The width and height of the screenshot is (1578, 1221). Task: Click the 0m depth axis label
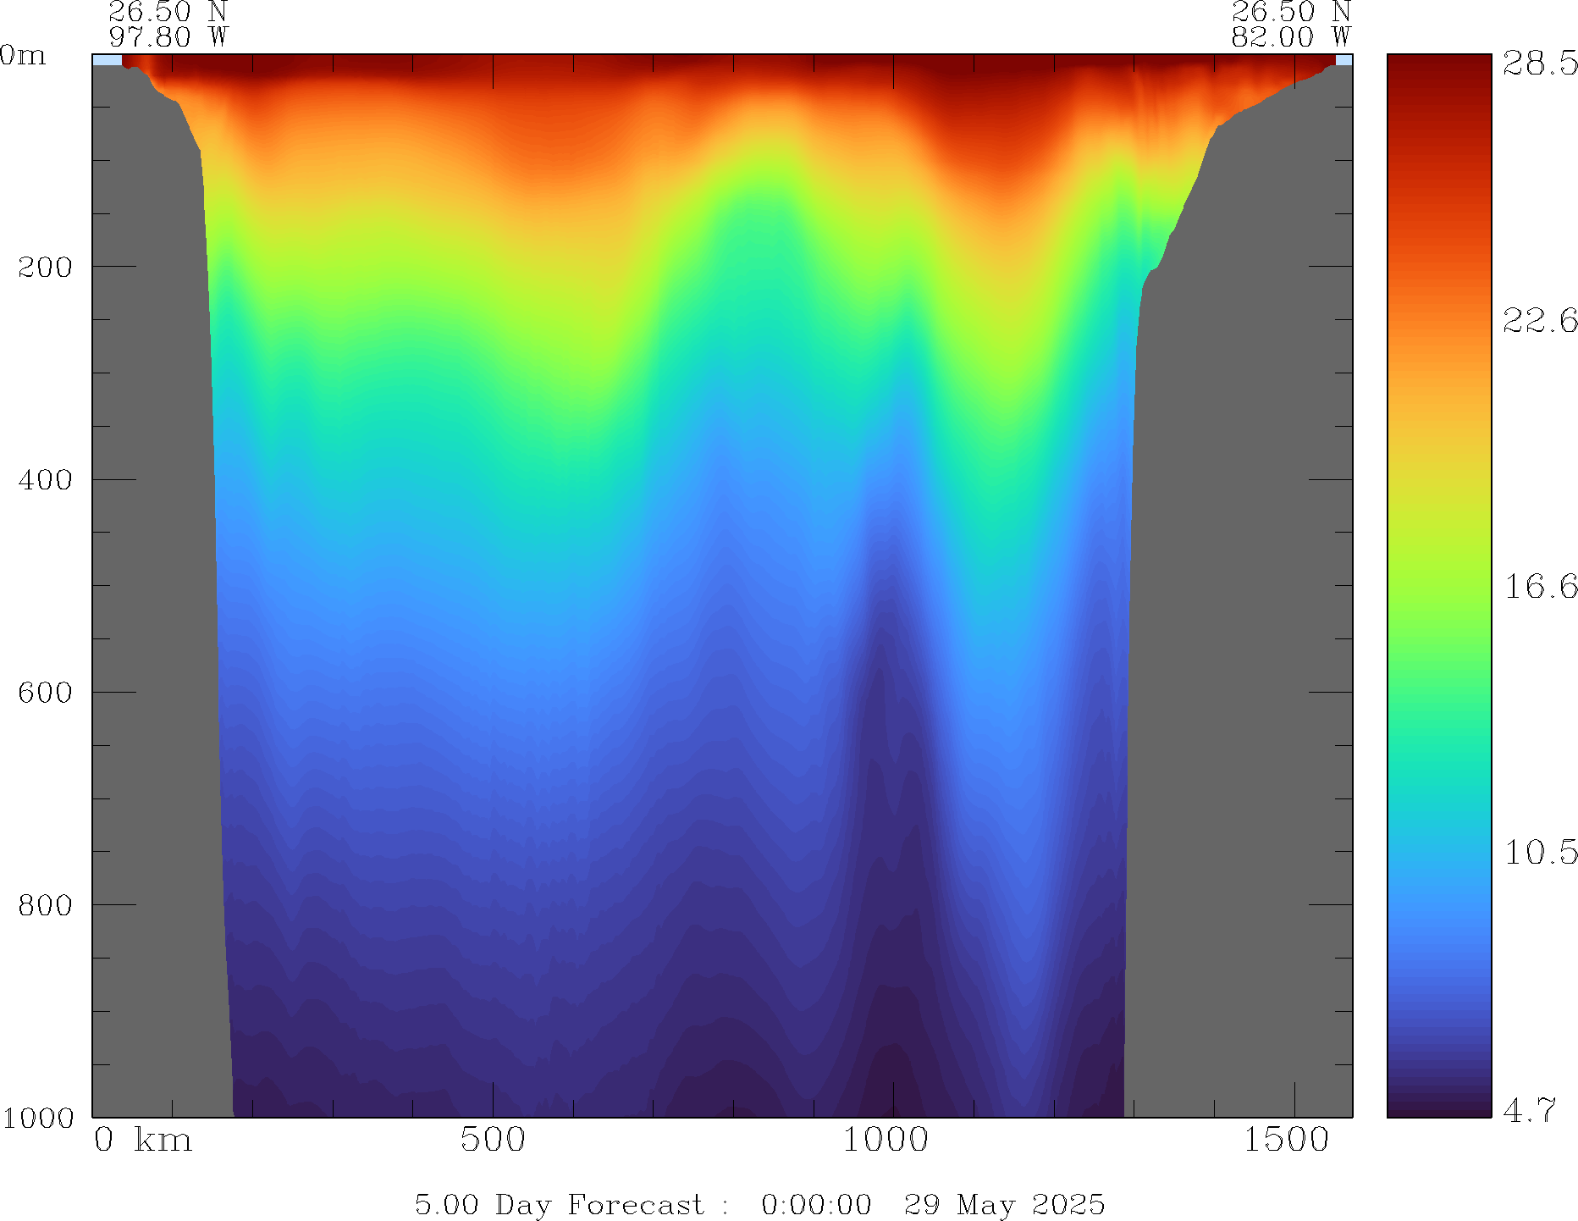tap(22, 56)
